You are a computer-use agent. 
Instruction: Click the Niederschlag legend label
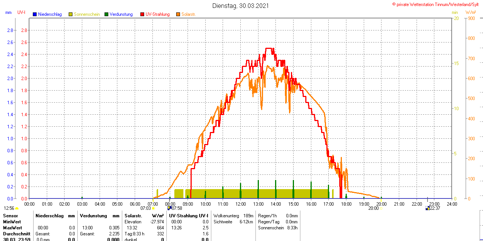point(50,14)
